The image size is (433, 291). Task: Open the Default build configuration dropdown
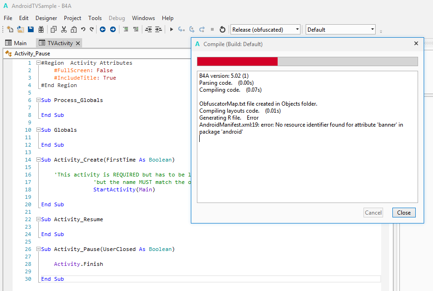(x=340, y=29)
